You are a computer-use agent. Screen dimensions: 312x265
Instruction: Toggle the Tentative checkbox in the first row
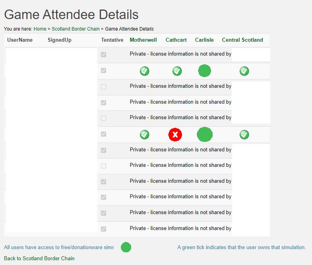point(103,54)
